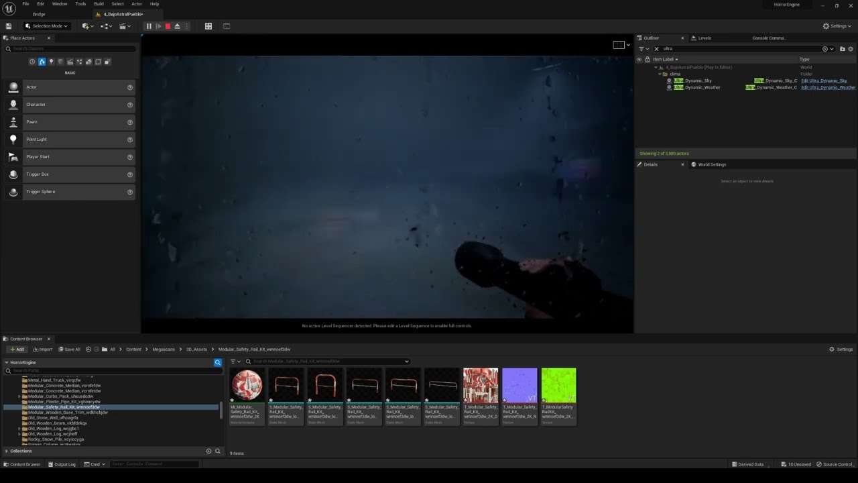The image size is (858, 483).
Task: Click the Megascans breadcrumb path item
Action: [164, 350]
